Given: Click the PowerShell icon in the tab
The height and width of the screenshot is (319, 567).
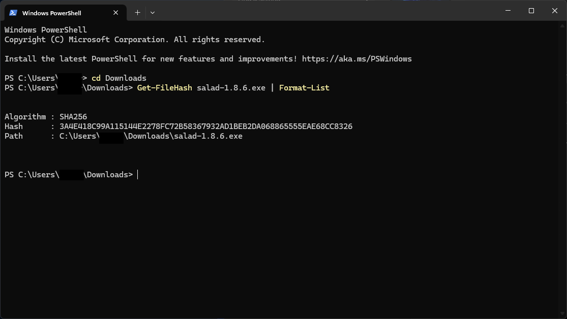Looking at the screenshot, I should pos(13,13).
